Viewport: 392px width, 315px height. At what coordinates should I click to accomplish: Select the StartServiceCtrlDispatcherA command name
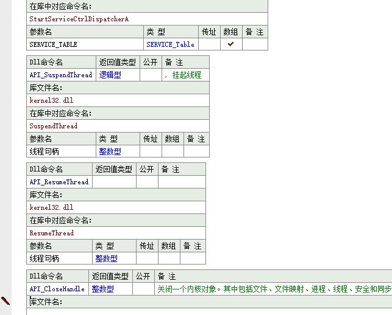click(79, 19)
